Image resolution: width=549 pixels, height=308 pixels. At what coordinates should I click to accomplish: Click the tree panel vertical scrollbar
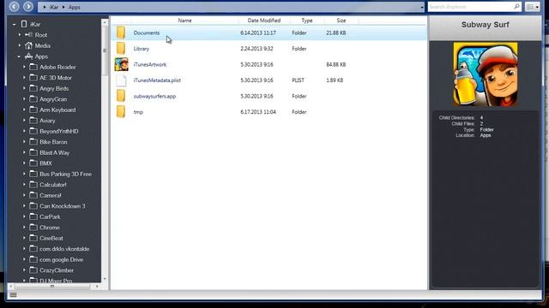tap(105, 50)
